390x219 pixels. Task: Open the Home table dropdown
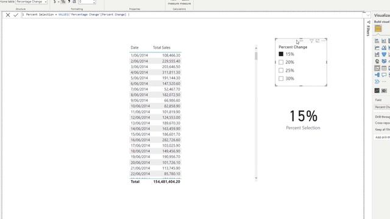coord(31,2)
